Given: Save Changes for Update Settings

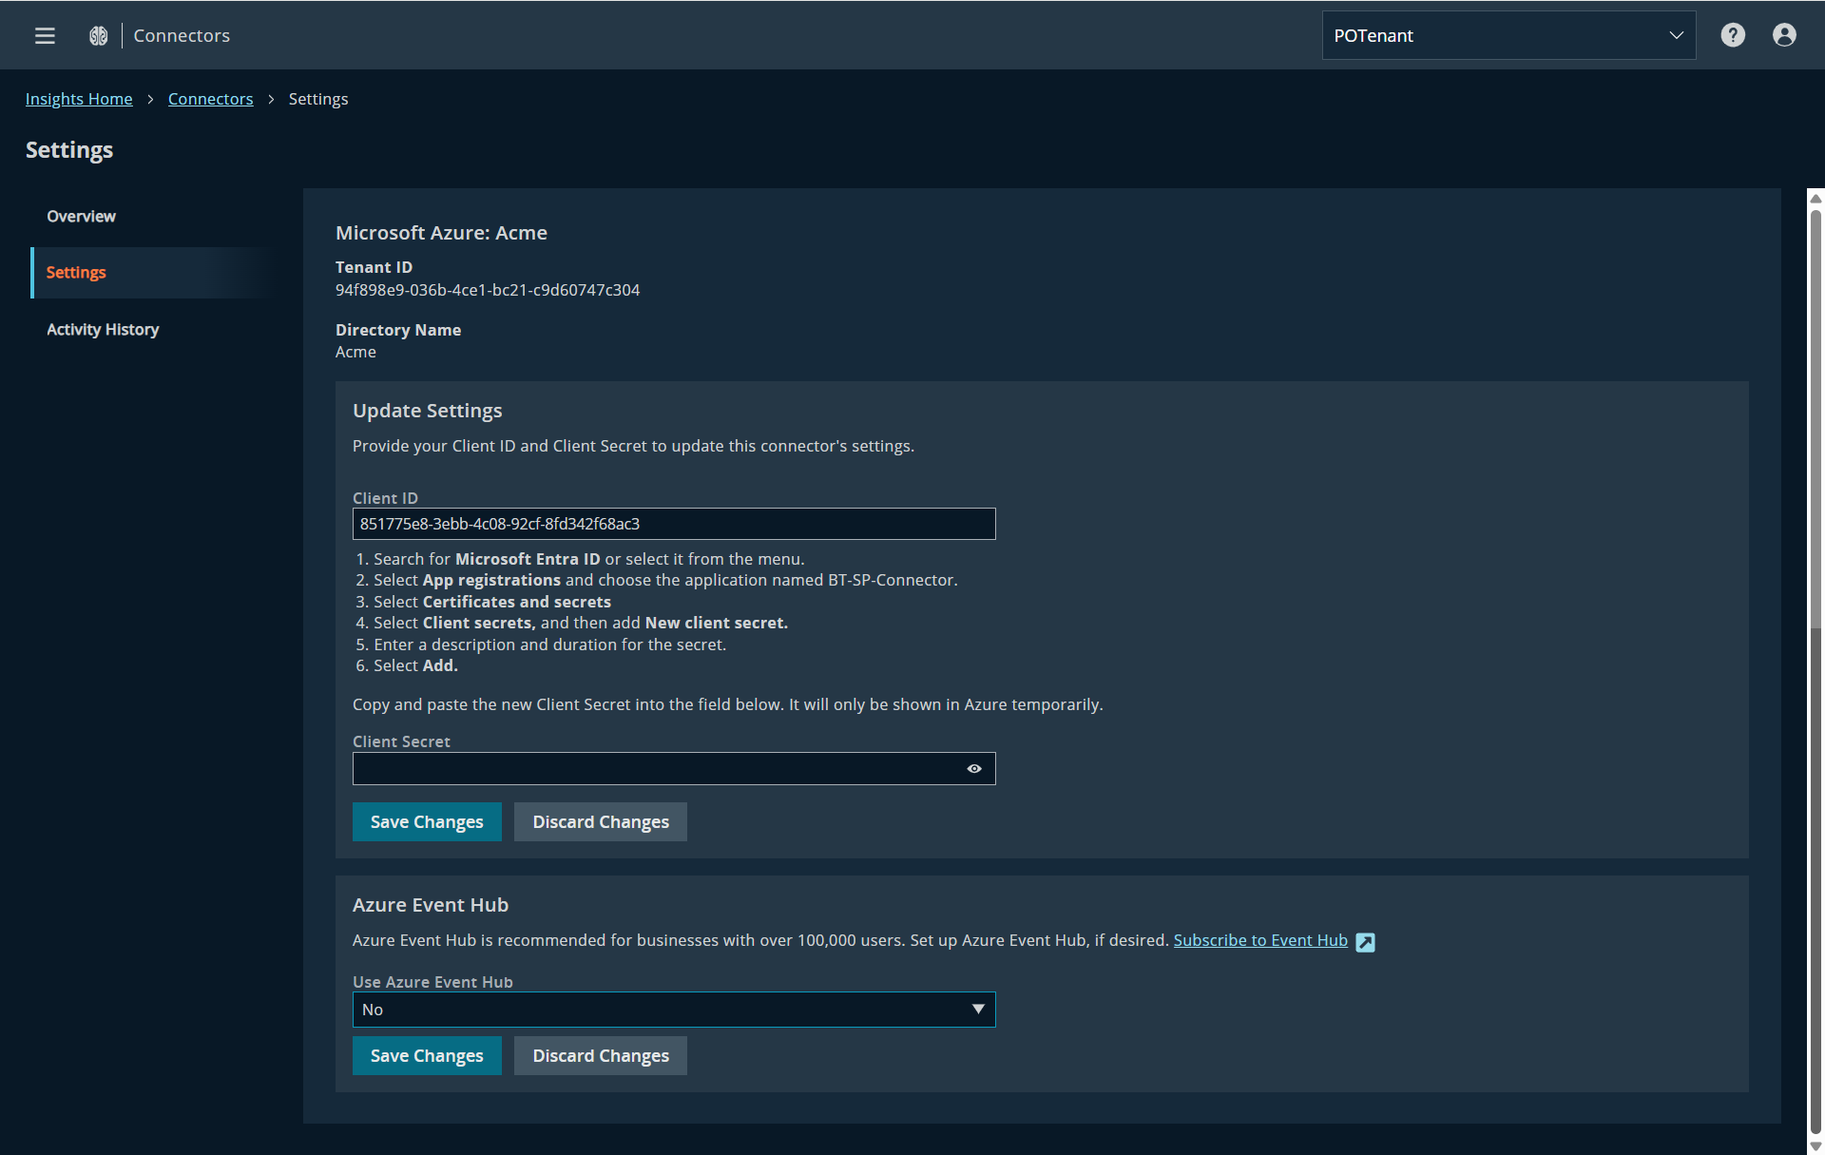Looking at the screenshot, I should tap(426, 822).
